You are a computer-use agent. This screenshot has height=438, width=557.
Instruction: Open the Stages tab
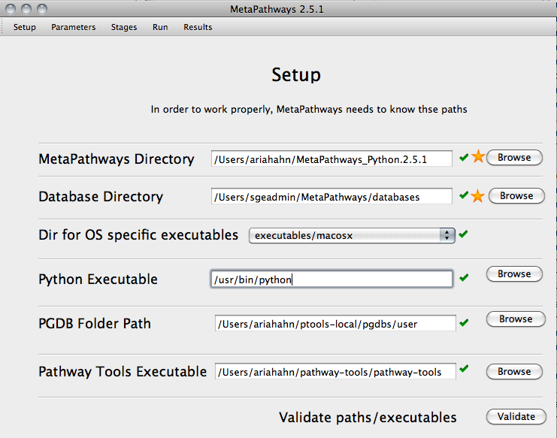click(x=123, y=27)
